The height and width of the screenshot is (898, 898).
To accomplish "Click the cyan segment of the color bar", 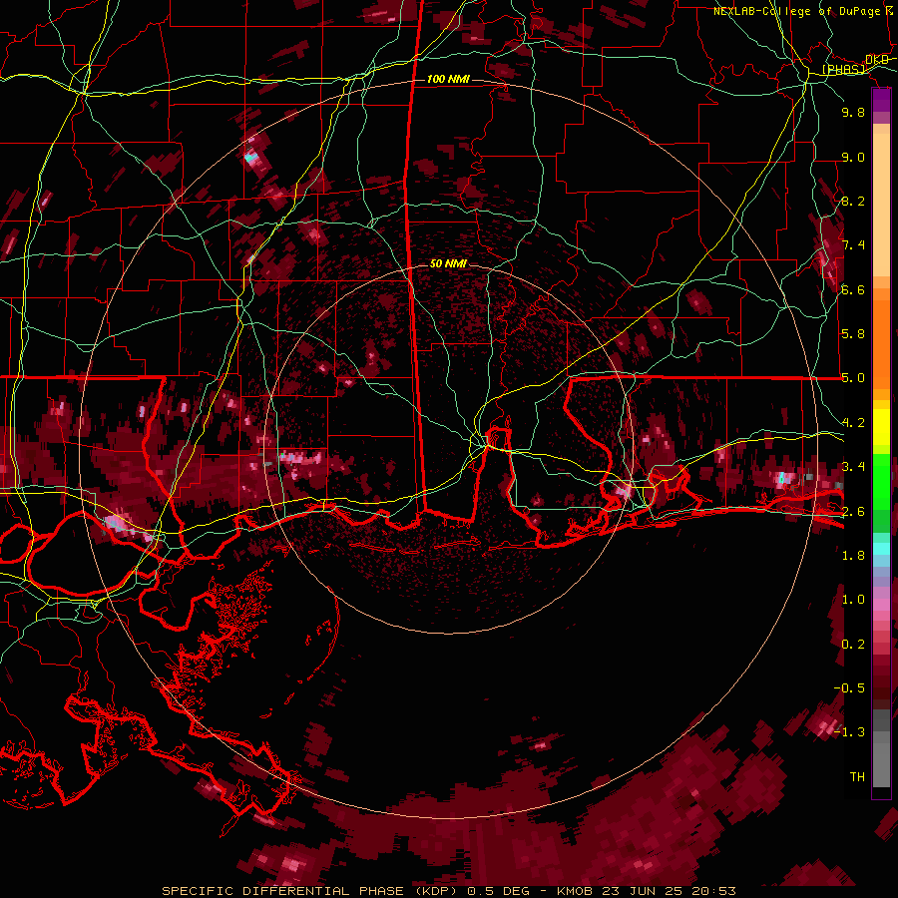I will pyautogui.click(x=881, y=549).
